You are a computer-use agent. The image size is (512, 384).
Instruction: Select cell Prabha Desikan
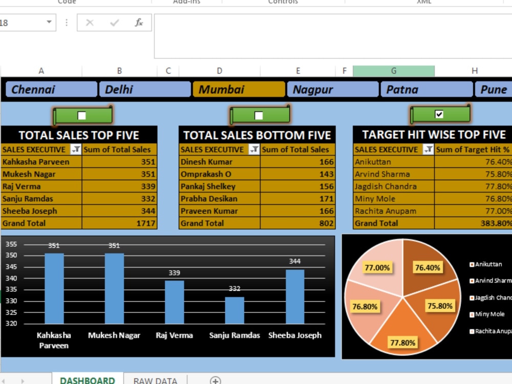pyautogui.click(x=220, y=199)
